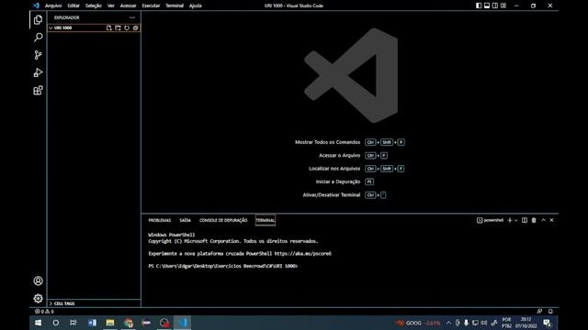The height and width of the screenshot is (330, 588).
Task: Open the Ver menu
Action: (x=111, y=5)
